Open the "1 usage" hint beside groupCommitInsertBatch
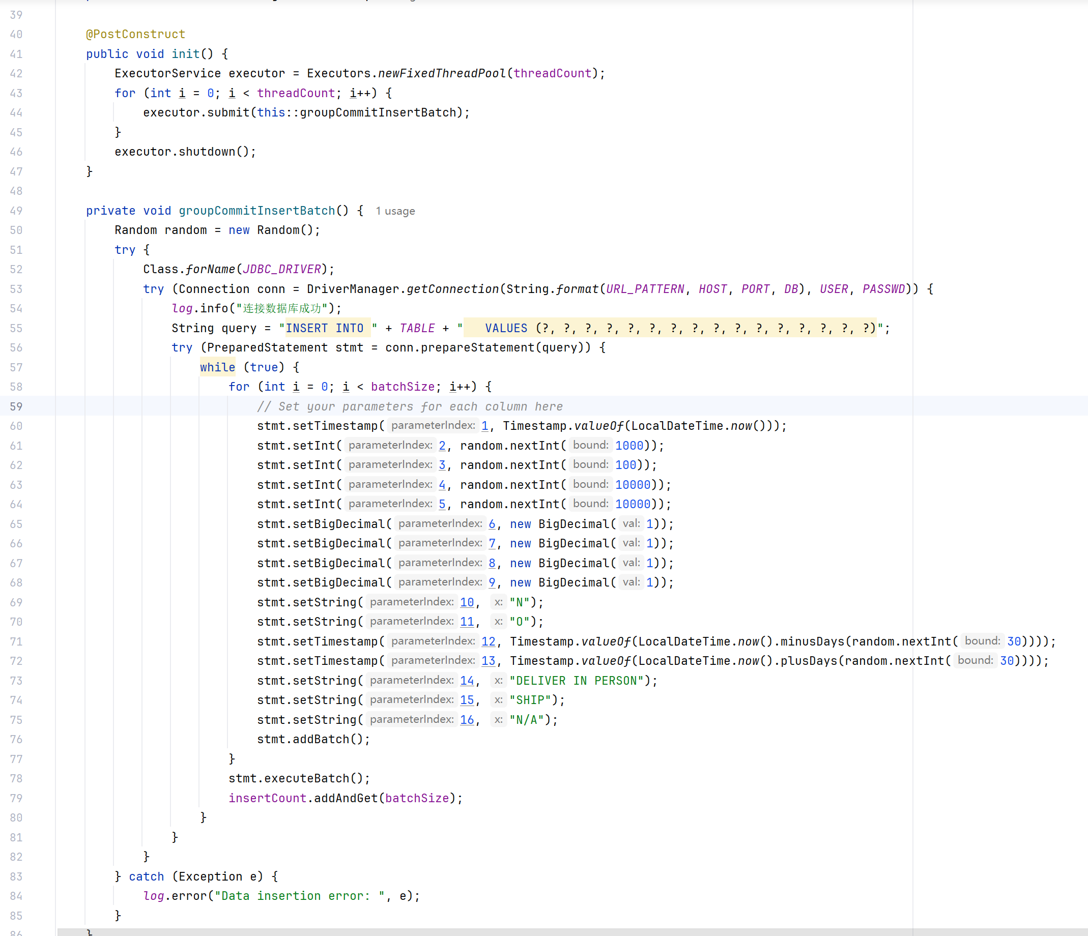Viewport: 1088px width, 936px height. (395, 211)
